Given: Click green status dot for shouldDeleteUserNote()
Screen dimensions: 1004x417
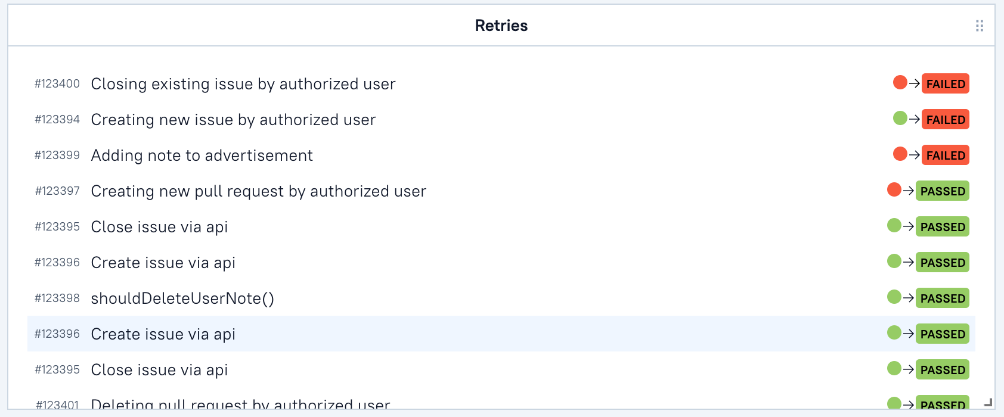Looking at the screenshot, I should coord(894,297).
